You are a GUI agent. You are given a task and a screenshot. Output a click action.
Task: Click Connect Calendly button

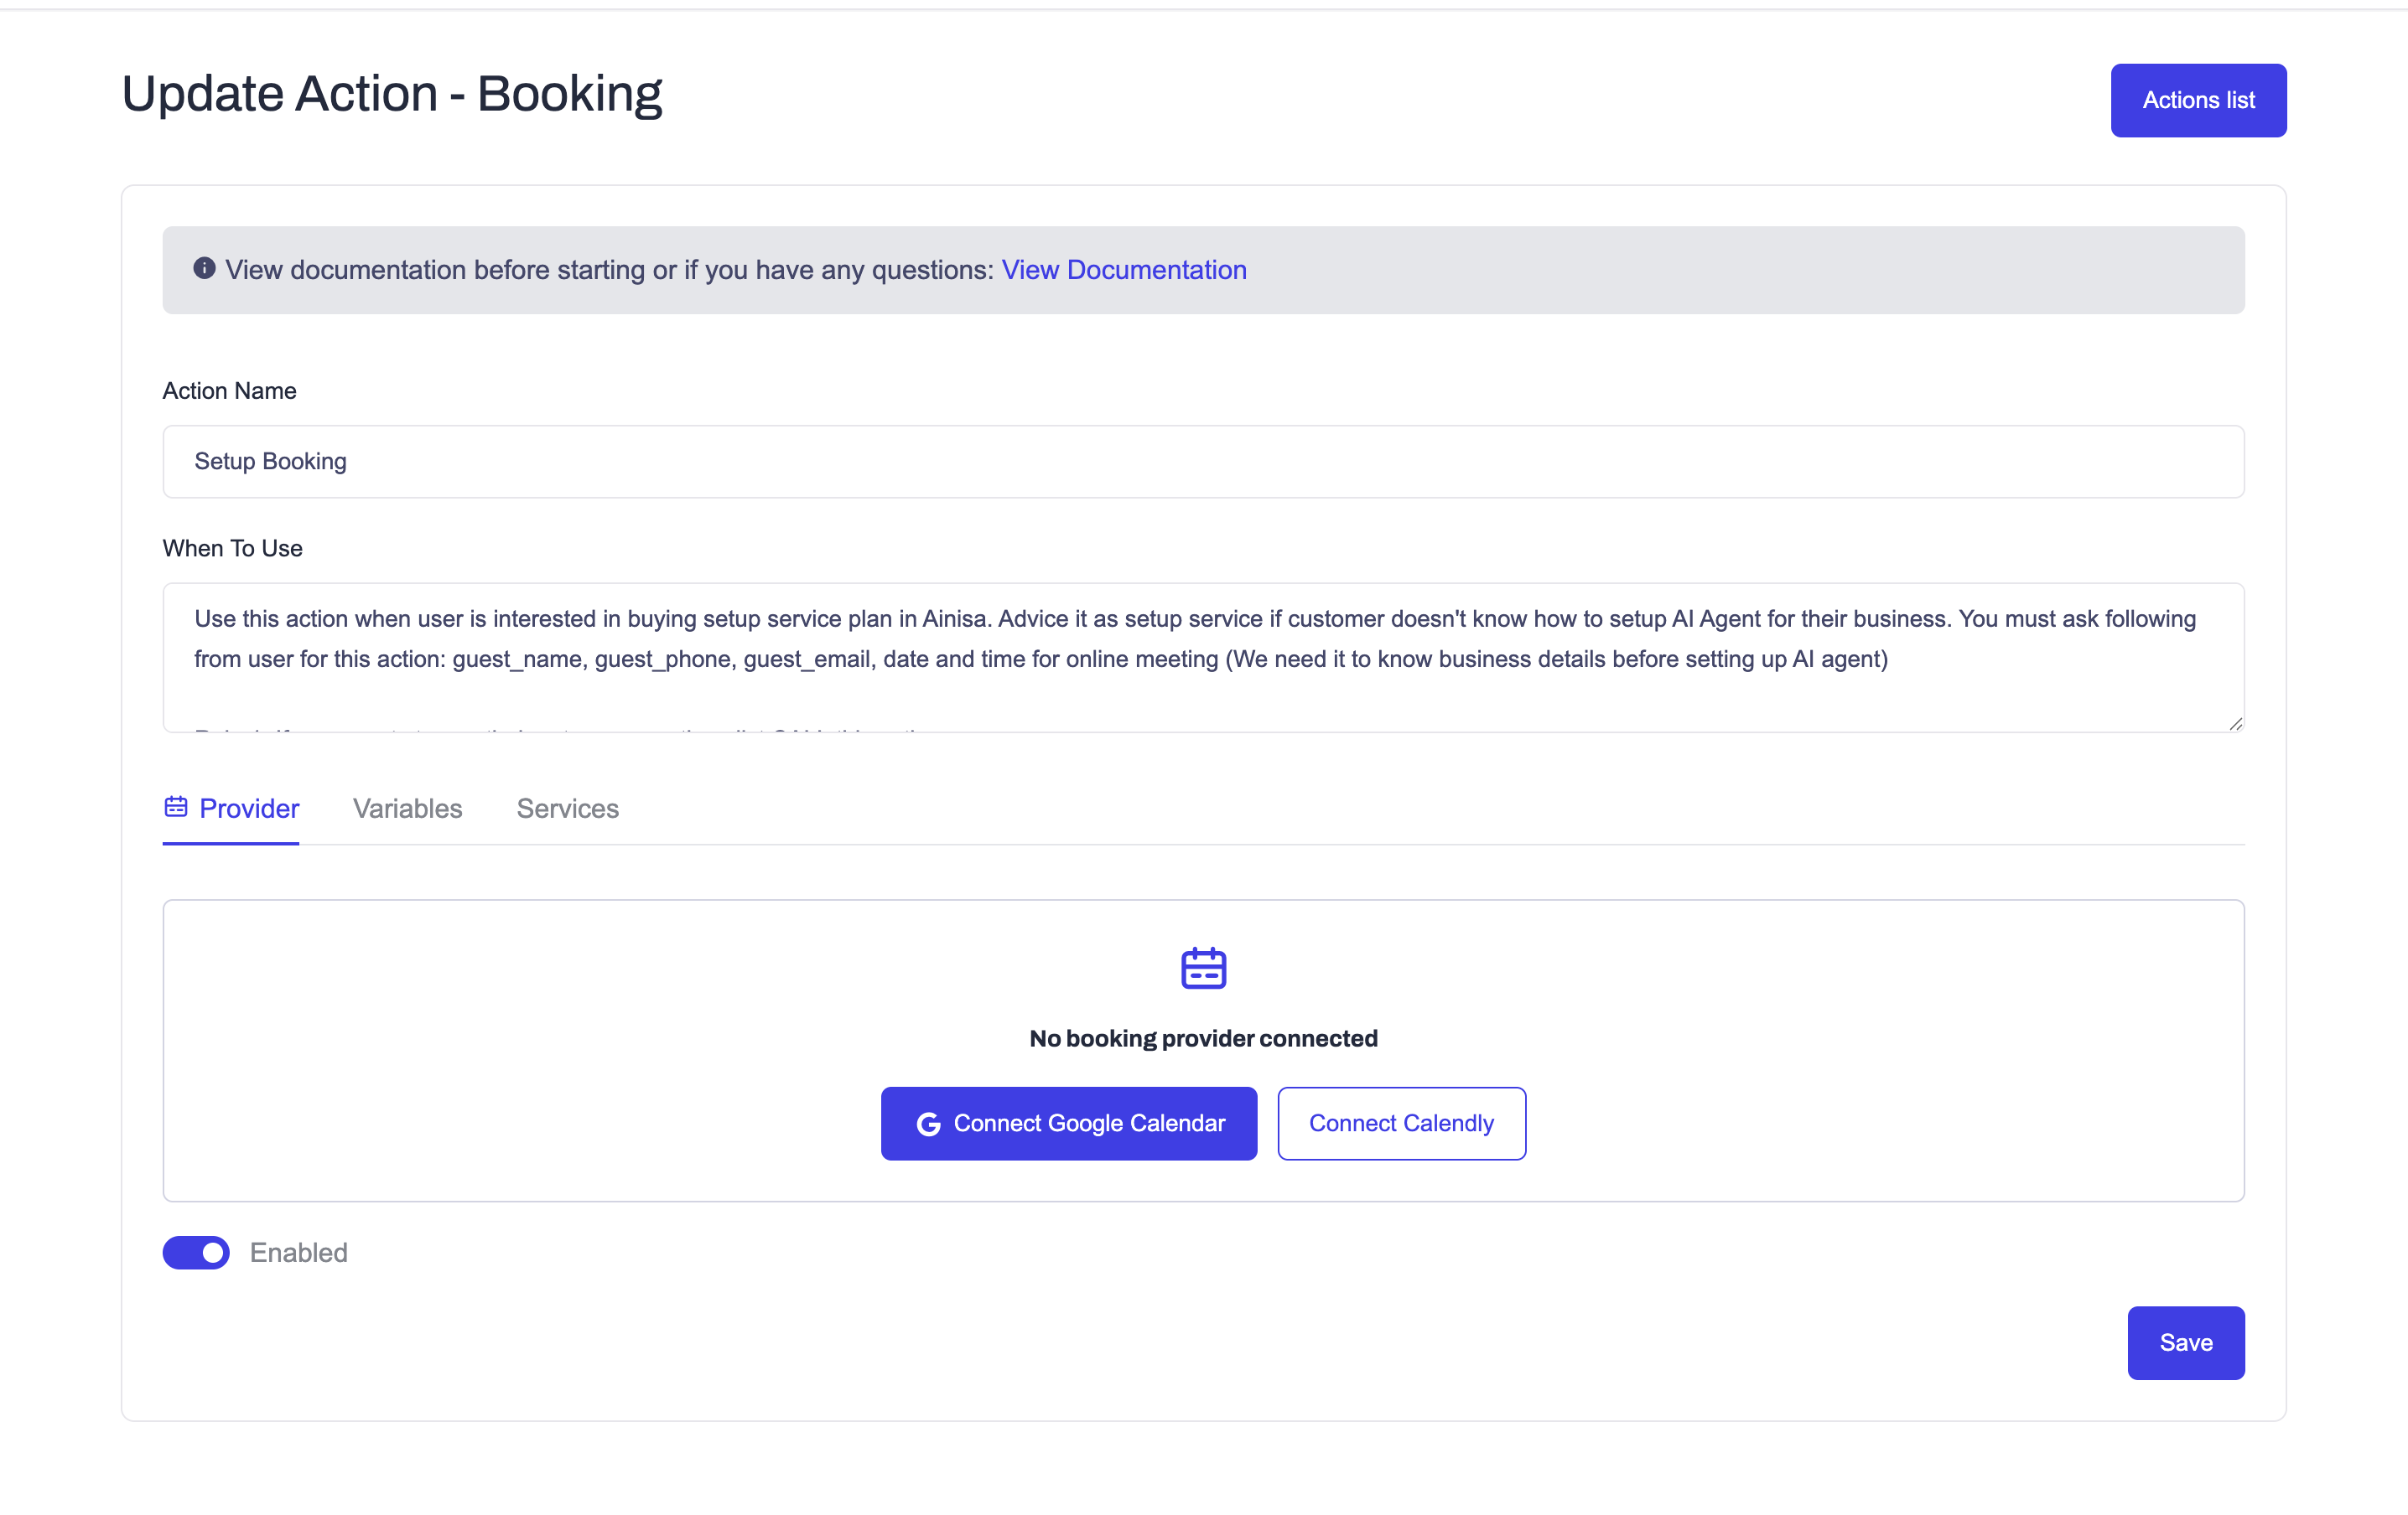(x=1401, y=1123)
